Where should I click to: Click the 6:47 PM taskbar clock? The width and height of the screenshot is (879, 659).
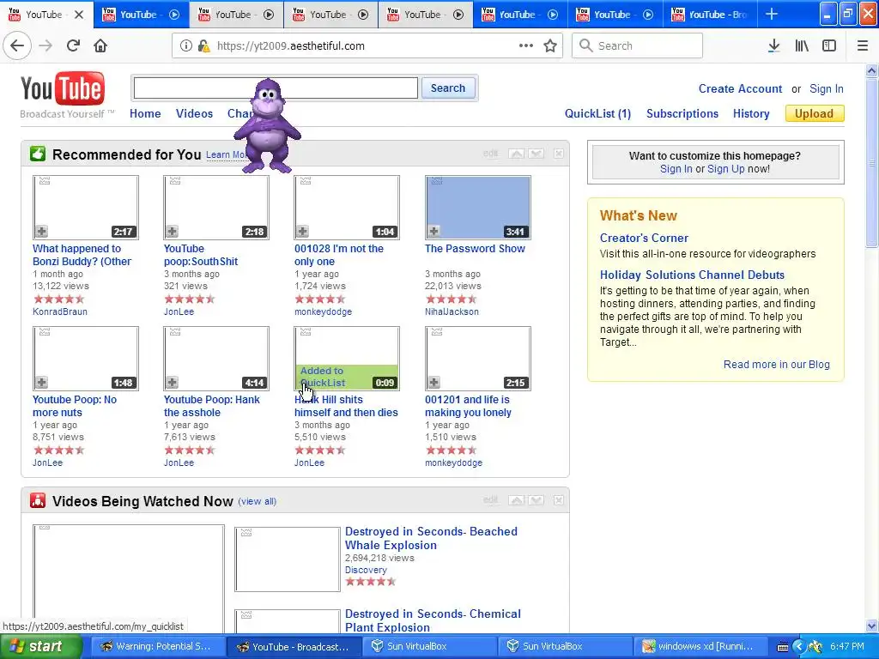pyautogui.click(x=847, y=646)
